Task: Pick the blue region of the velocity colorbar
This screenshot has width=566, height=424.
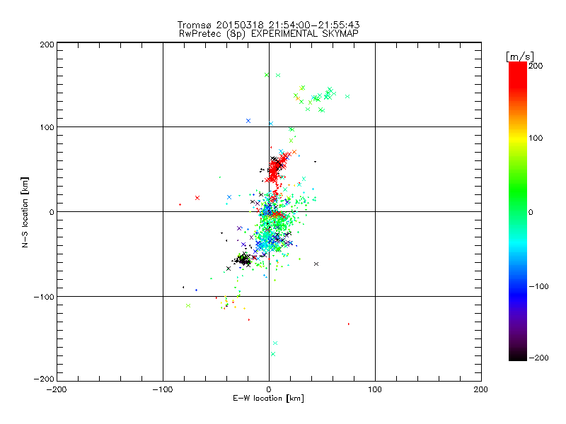Action: 518,288
